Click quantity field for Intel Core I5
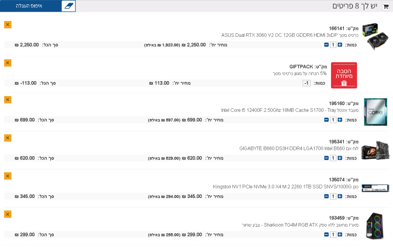The width and height of the screenshot is (393, 247). tap(333, 120)
